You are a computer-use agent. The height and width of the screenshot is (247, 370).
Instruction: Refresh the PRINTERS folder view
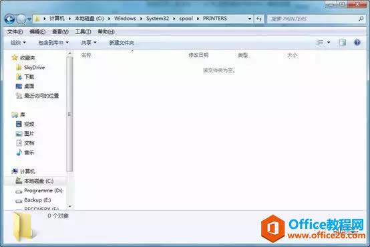click(259, 19)
